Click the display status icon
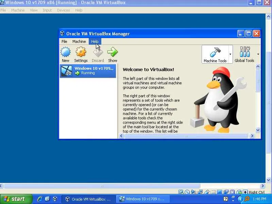Screen dimensions: 272x204 coord(219,192)
